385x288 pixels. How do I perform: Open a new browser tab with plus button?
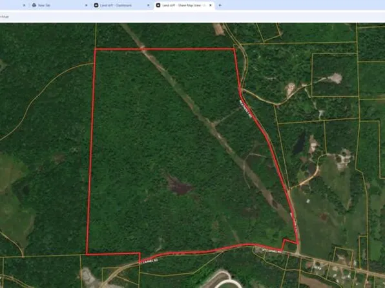click(x=220, y=5)
